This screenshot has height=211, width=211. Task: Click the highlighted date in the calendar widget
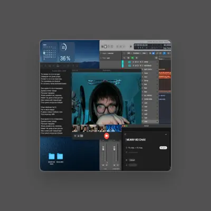(44, 53)
